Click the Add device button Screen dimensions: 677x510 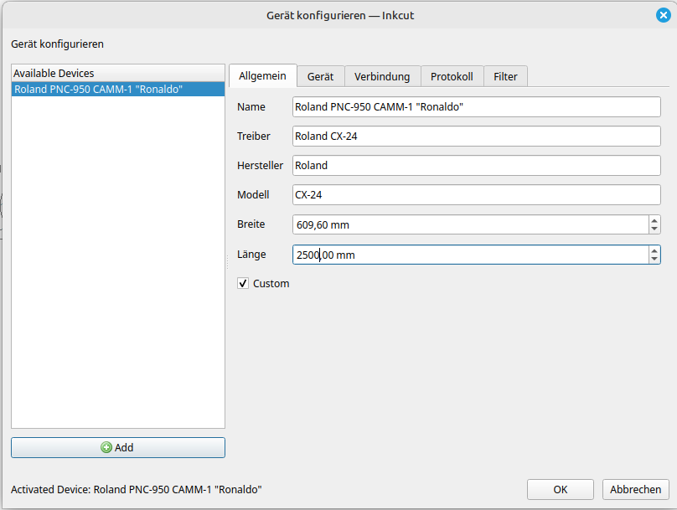118,447
